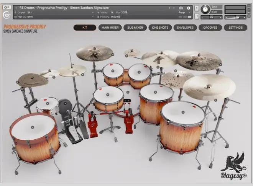Select the first floor tom hotspot

click(155, 92)
